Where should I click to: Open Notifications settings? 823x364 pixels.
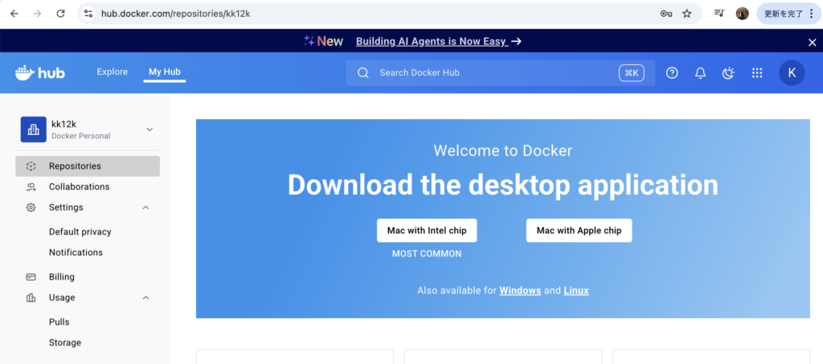coord(76,252)
